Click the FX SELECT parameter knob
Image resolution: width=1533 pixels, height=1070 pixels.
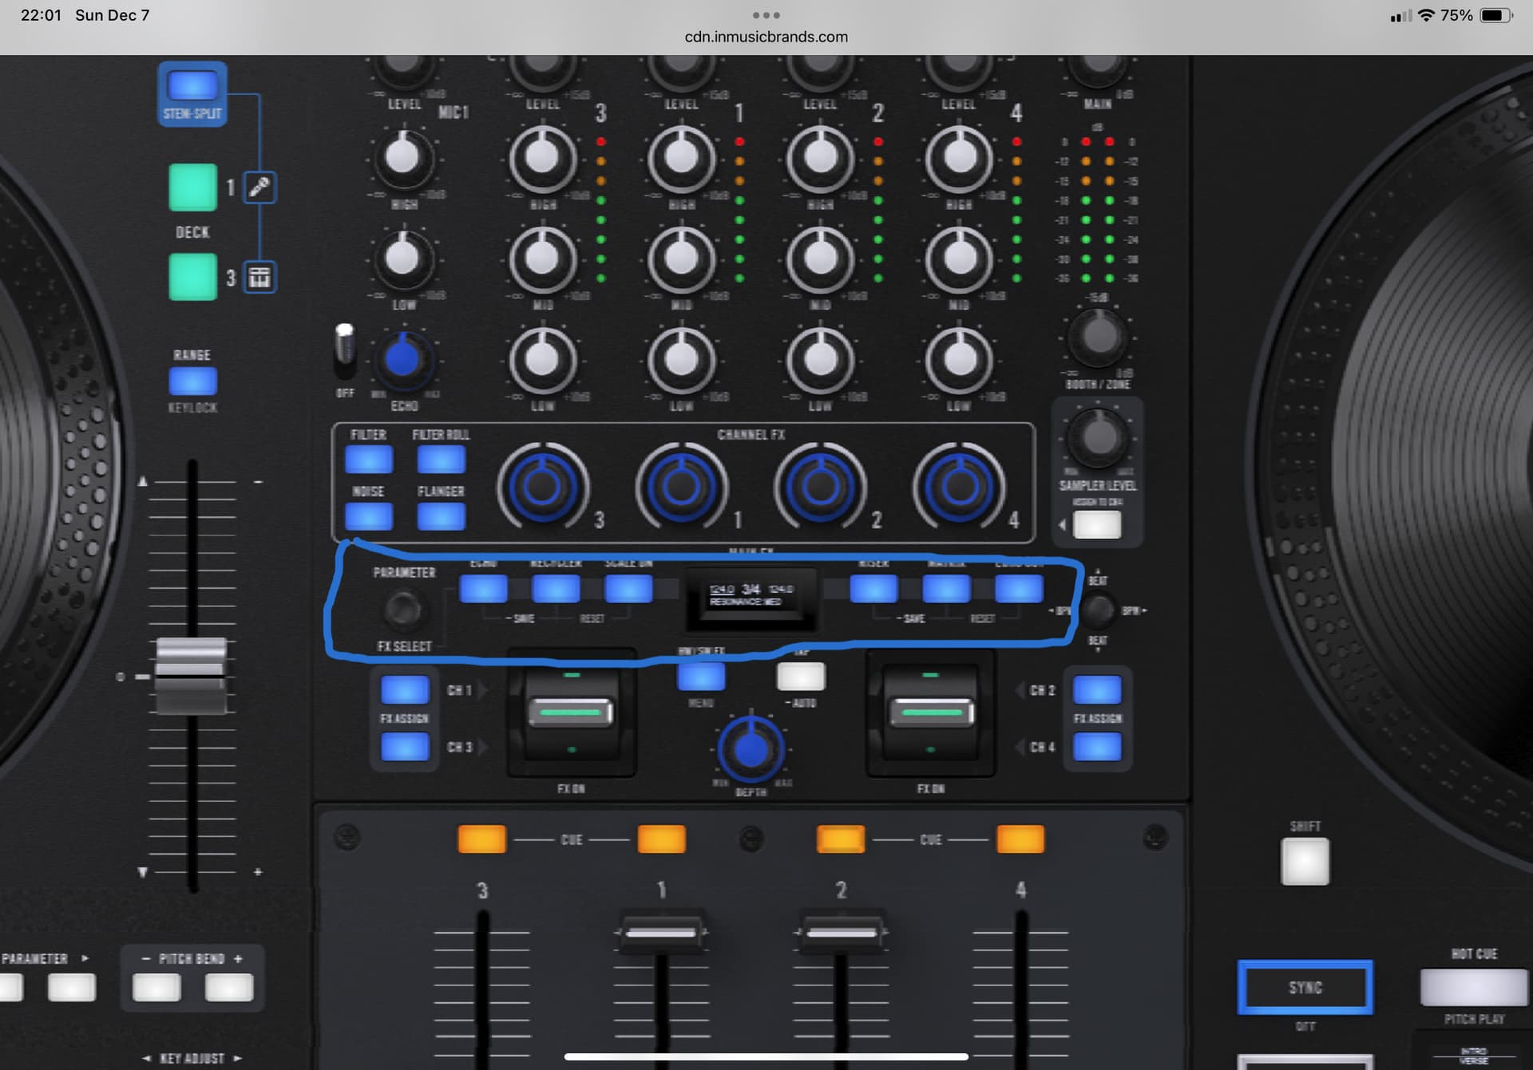(x=403, y=609)
